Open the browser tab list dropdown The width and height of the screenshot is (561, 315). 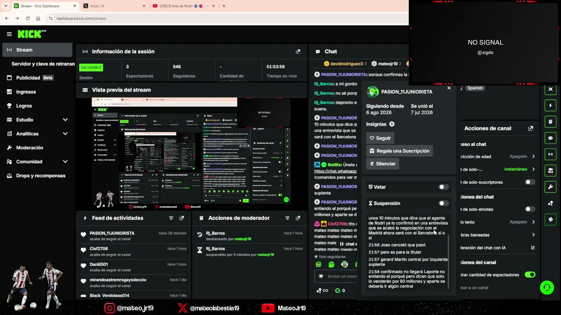[x=6, y=6]
